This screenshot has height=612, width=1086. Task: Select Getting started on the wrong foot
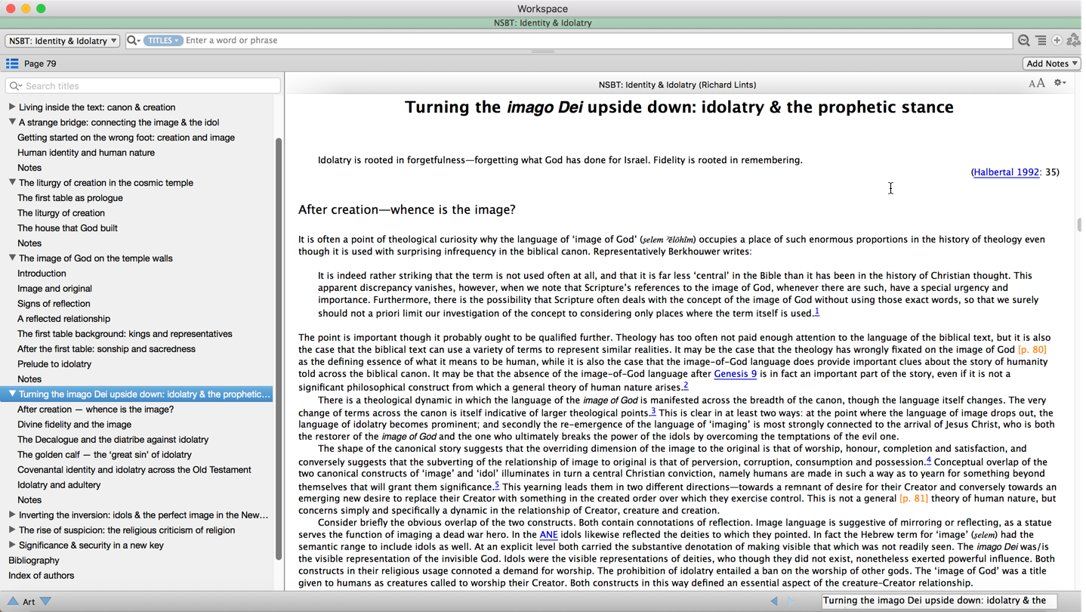pos(126,138)
